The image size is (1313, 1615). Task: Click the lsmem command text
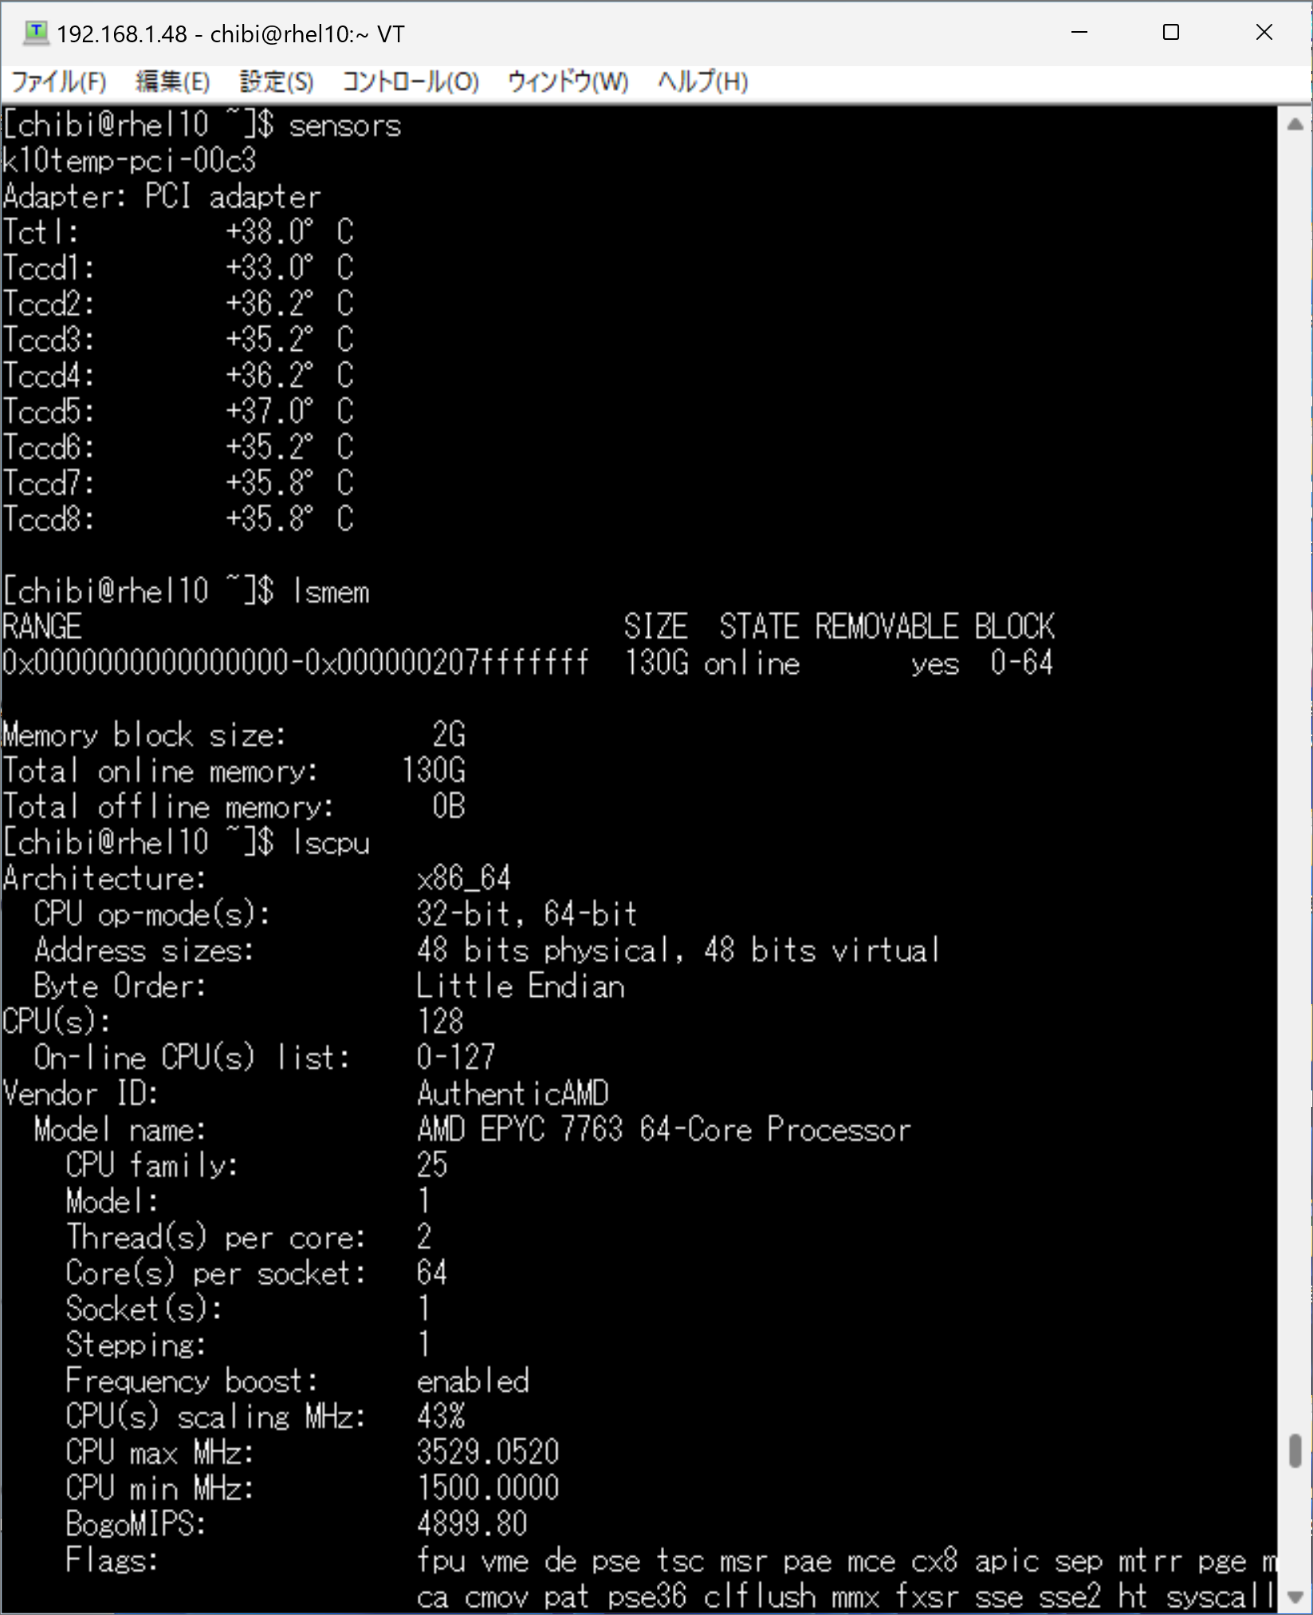pos(331,592)
